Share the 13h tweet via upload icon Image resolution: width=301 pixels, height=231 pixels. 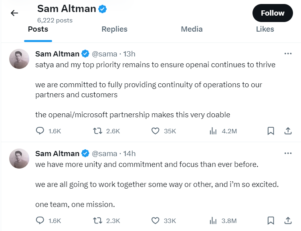288,131
